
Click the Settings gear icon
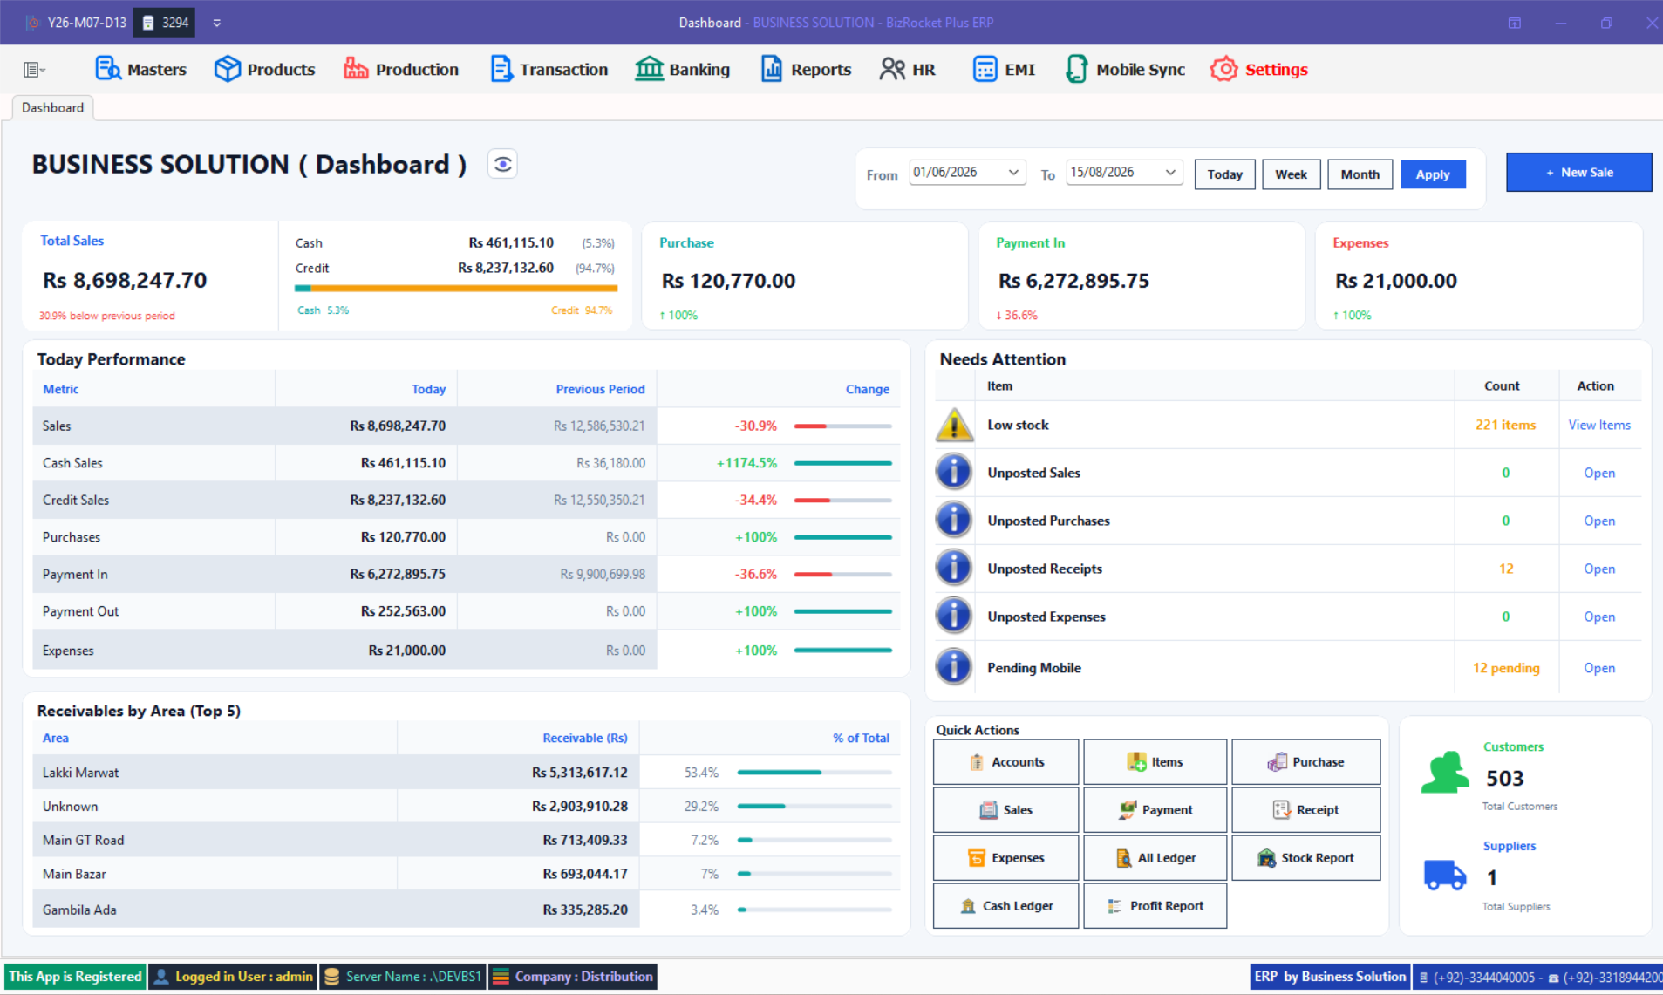(x=1223, y=69)
